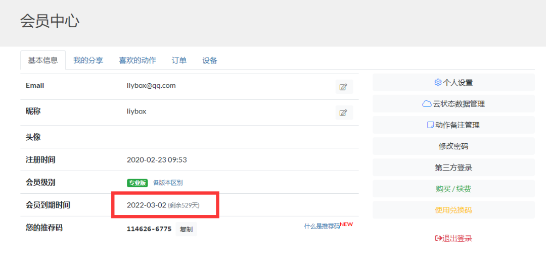Click the edit icon beside the Email address

344,87
